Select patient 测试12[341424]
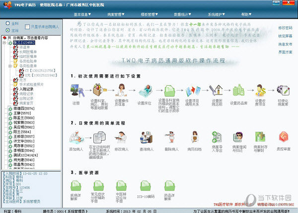 (25, 155)
